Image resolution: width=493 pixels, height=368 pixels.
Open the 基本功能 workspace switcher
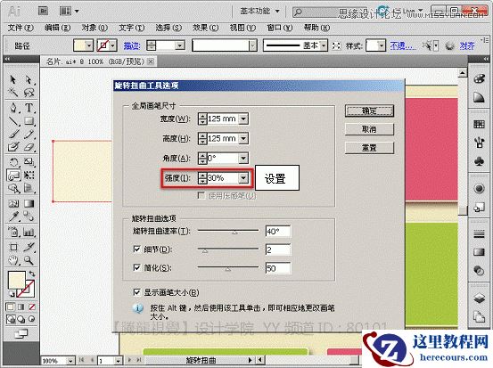(259, 12)
